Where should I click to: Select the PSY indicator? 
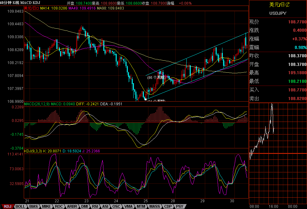(179, 206)
